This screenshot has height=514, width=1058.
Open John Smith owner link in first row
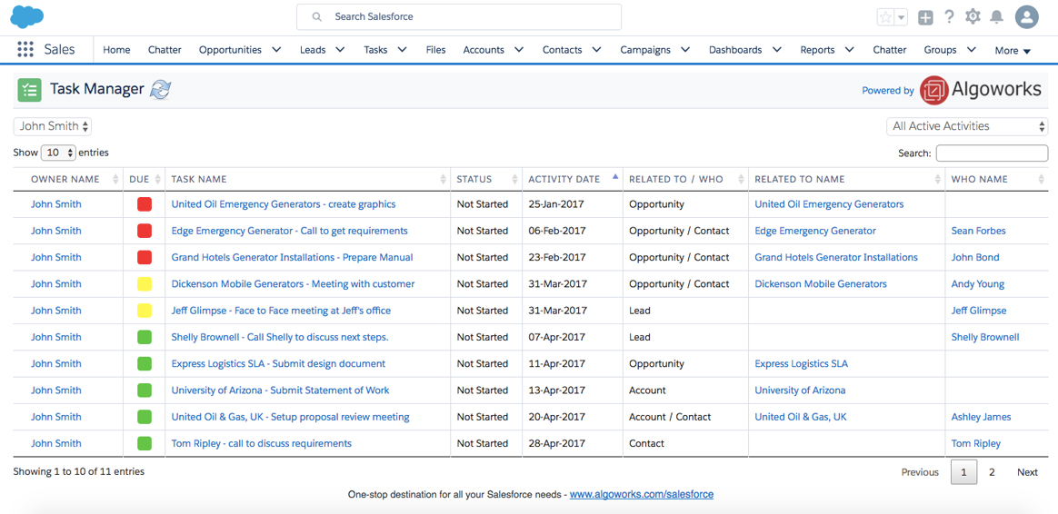click(x=56, y=204)
